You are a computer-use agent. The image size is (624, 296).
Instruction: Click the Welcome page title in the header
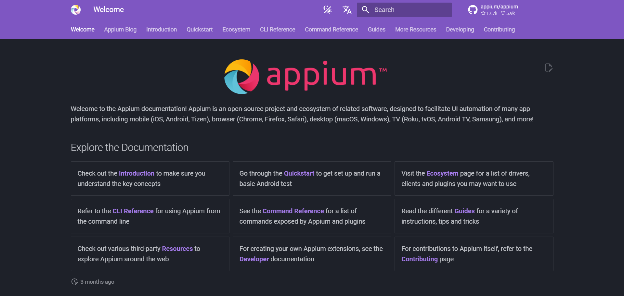(x=109, y=10)
